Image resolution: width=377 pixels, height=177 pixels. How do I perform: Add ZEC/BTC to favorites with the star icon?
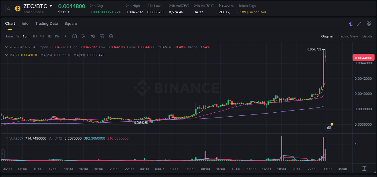pyautogui.click(x=9, y=8)
